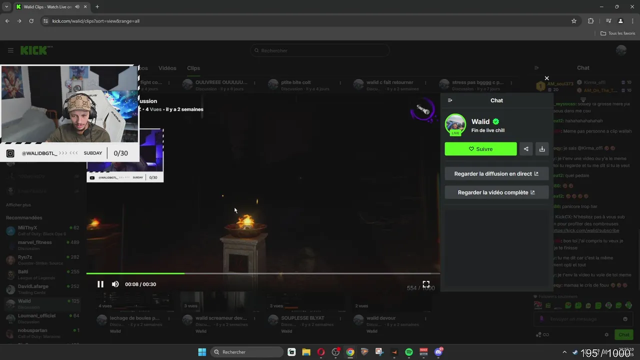Open the 'ptite bite colt' clip
Viewport: 640px width, 360px height.
click(296, 82)
